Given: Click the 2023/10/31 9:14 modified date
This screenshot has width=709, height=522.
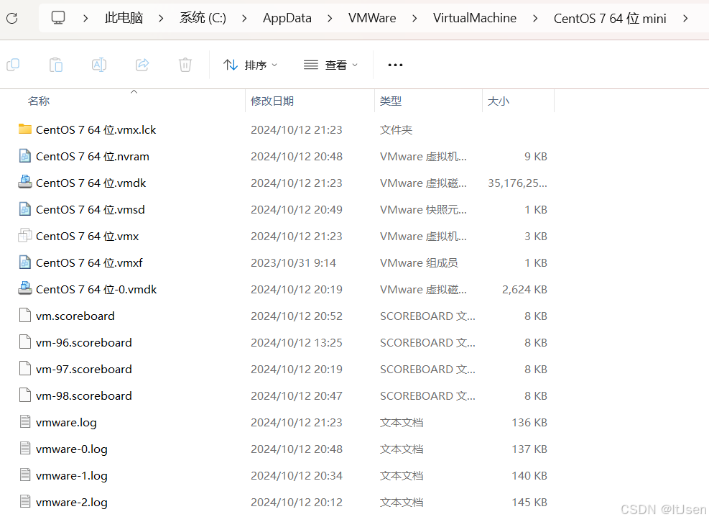Looking at the screenshot, I should (x=294, y=263).
